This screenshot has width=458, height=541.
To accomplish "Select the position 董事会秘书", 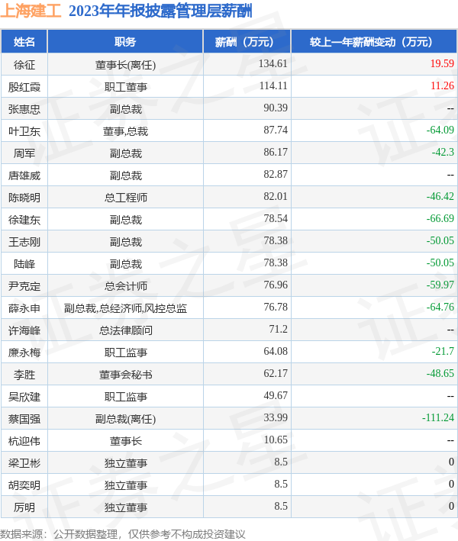I will click(126, 375).
